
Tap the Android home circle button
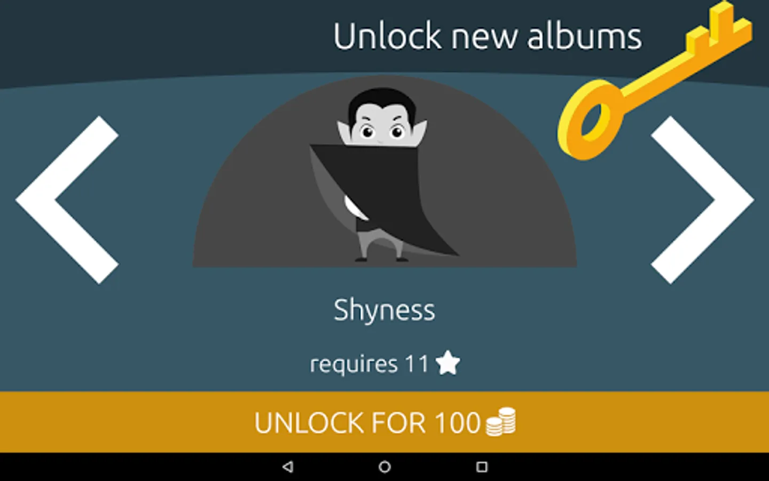click(384, 467)
